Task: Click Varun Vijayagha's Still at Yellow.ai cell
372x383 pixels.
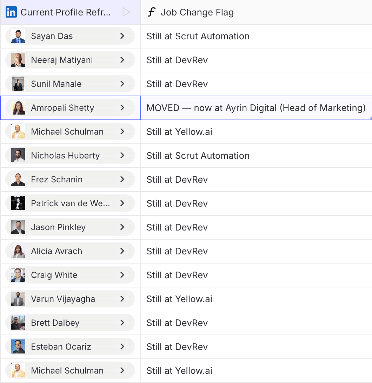Action: (x=257, y=299)
